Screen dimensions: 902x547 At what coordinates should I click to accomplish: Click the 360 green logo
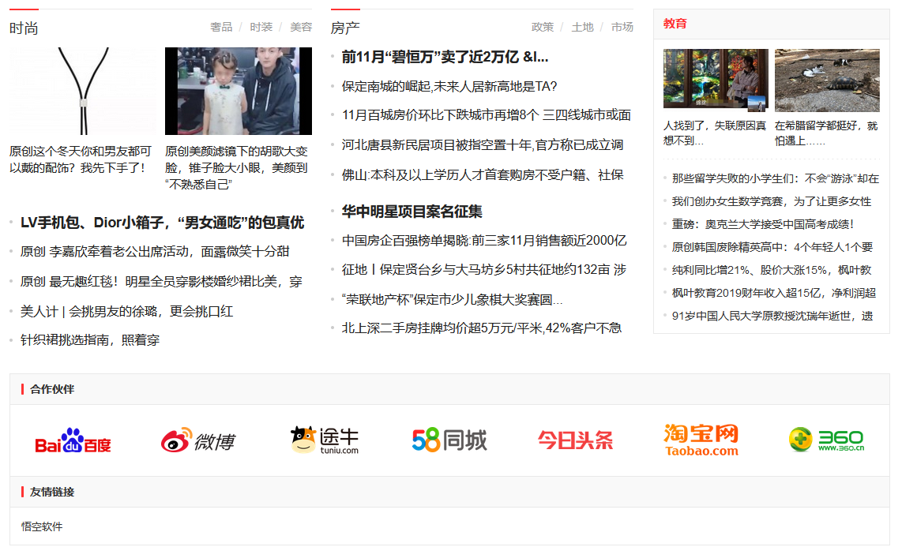pyautogui.click(x=826, y=440)
